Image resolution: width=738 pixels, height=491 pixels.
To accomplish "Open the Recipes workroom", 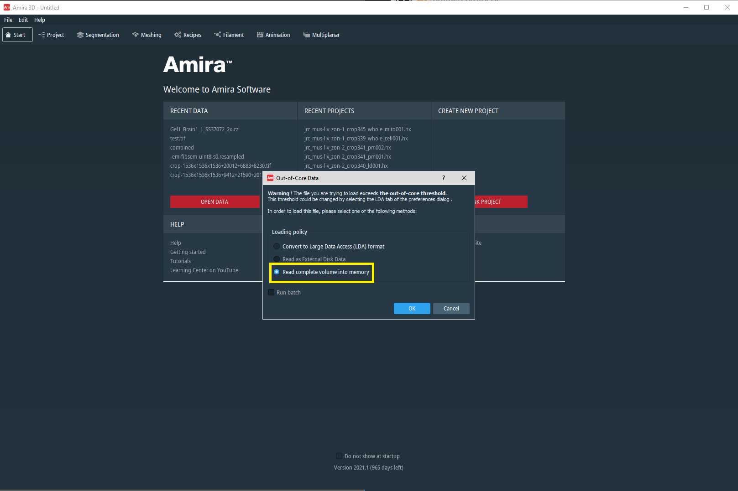I will pyautogui.click(x=188, y=35).
